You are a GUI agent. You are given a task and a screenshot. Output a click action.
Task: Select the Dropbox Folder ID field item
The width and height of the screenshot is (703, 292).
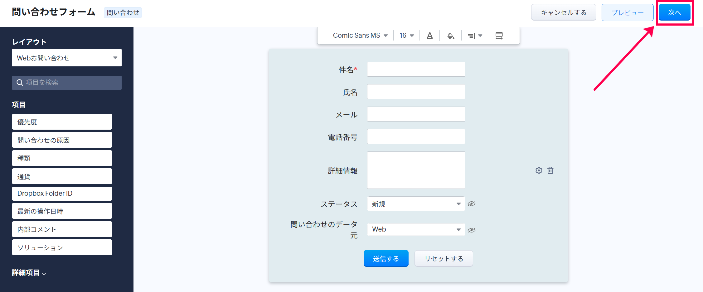(x=62, y=194)
